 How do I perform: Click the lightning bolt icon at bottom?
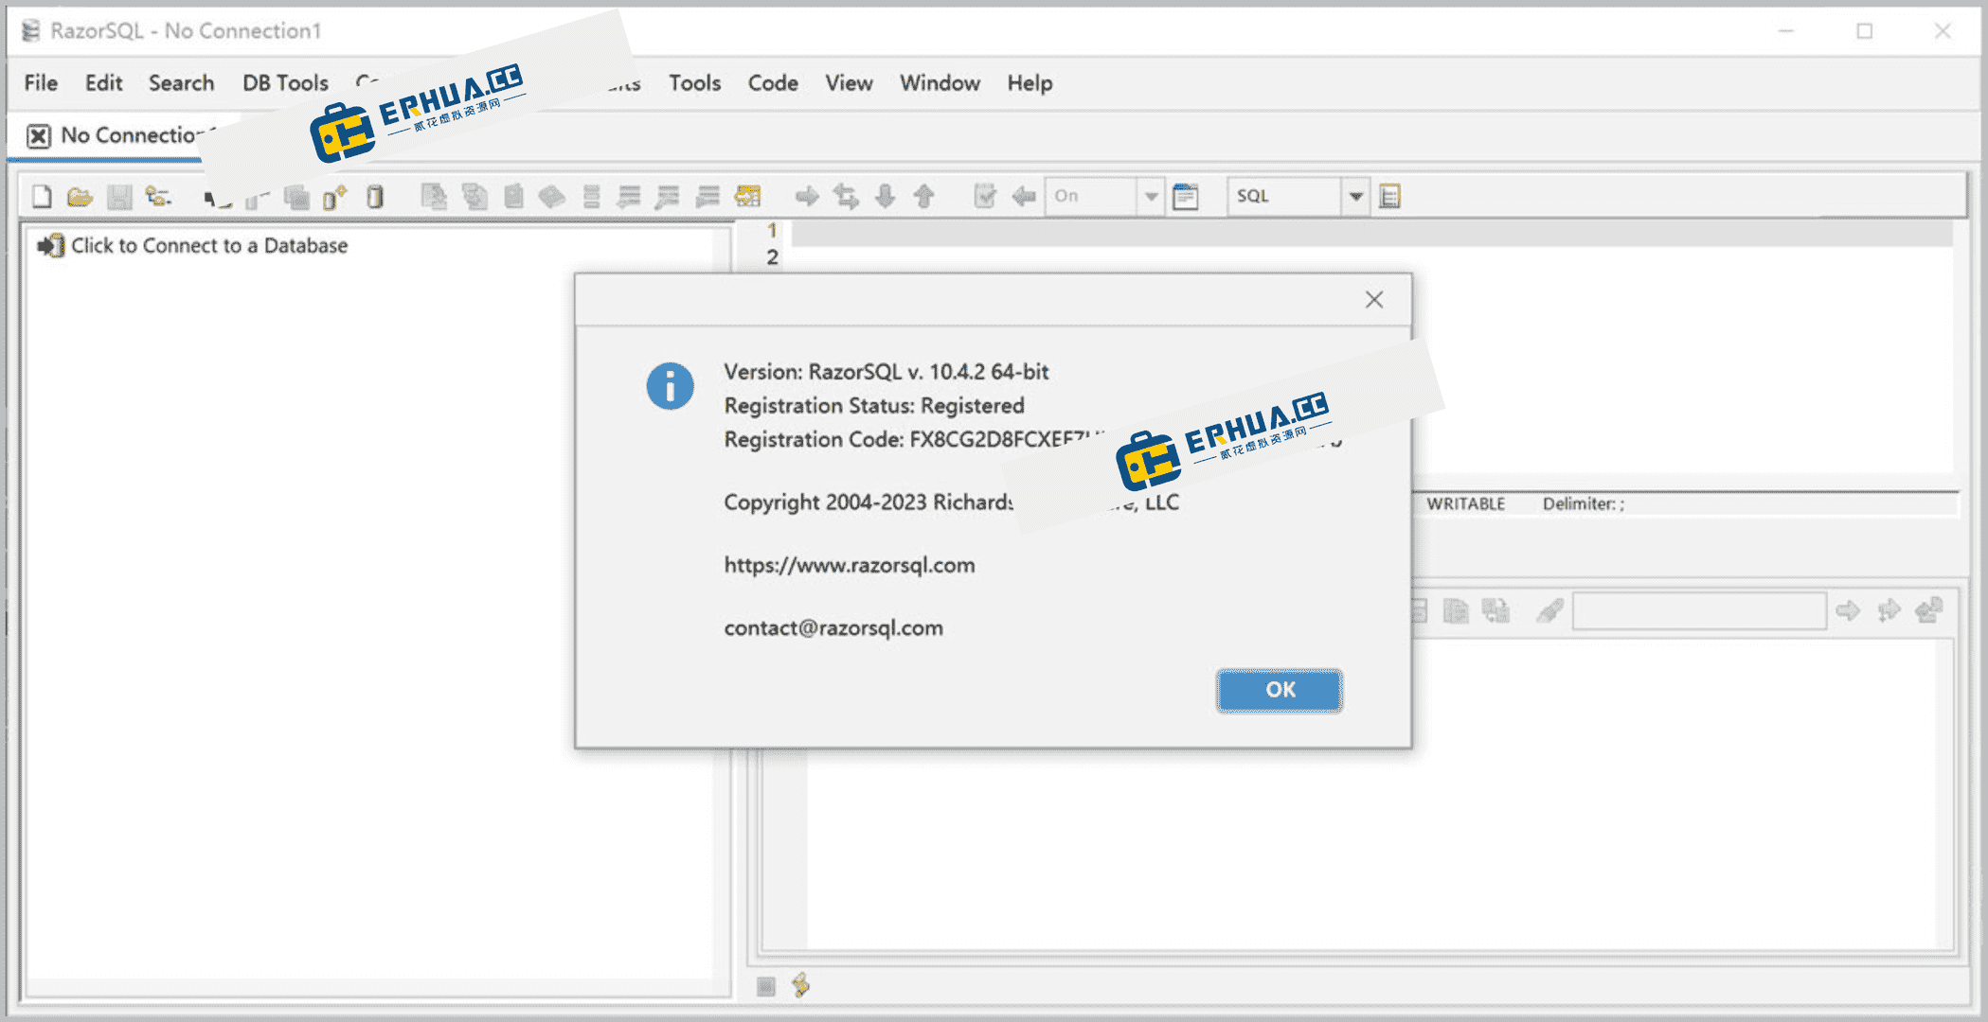(x=801, y=986)
